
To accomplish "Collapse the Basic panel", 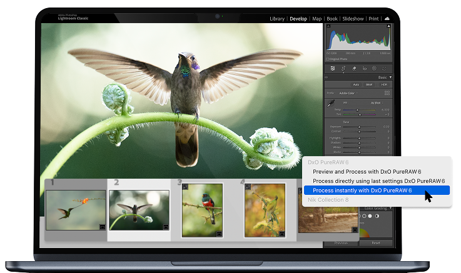I will 391,77.
